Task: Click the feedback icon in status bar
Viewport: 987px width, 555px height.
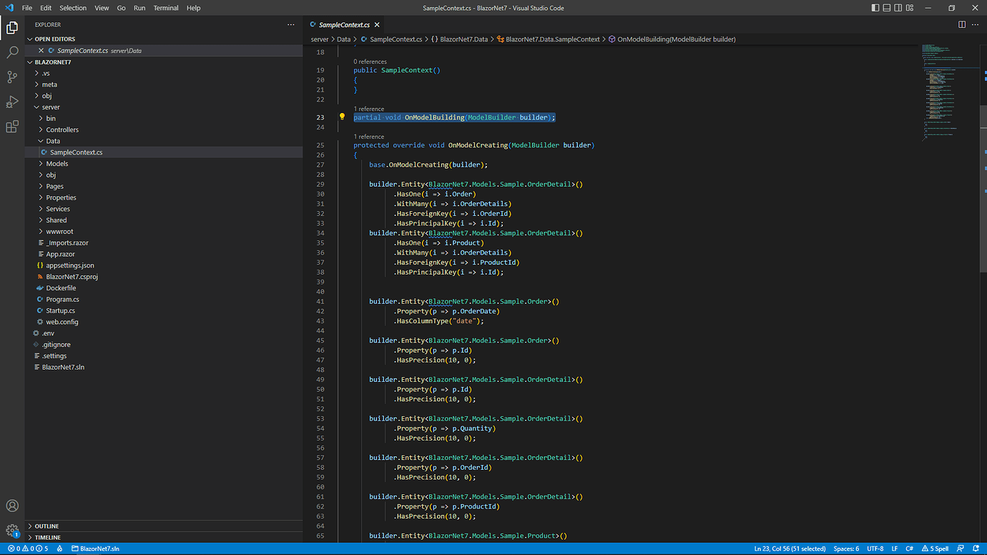Action: click(961, 549)
